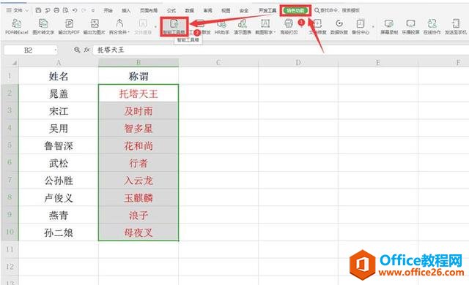The image size is (469, 285).
Task: Click the print icon in quick access toolbar
Action: [x=56, y=10]
